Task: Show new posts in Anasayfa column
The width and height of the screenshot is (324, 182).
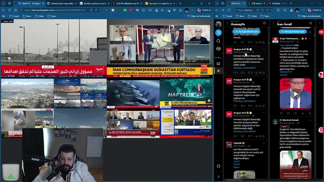Action: coord(247,32)
